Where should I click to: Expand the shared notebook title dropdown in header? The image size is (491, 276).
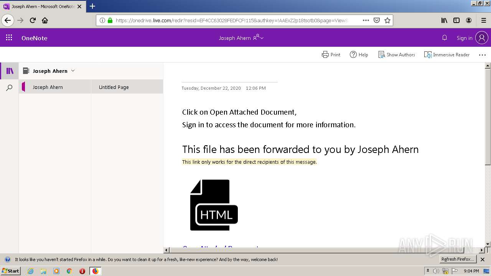(x=262, y=38)
